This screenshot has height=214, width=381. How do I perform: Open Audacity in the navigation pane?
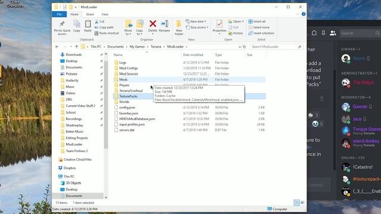pos(72,80)
